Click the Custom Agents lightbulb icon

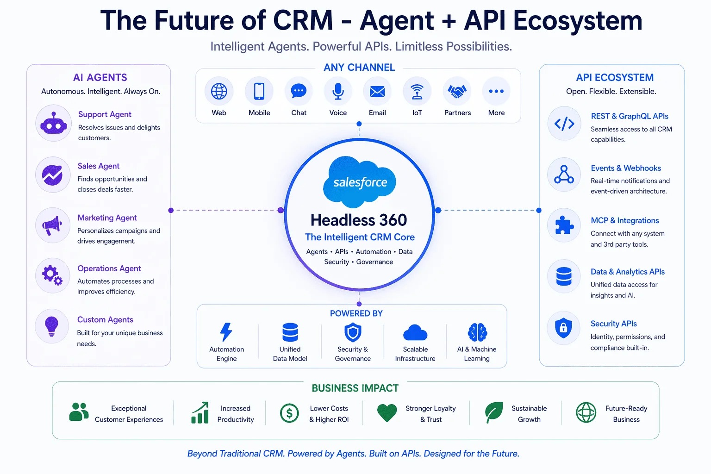51,326
